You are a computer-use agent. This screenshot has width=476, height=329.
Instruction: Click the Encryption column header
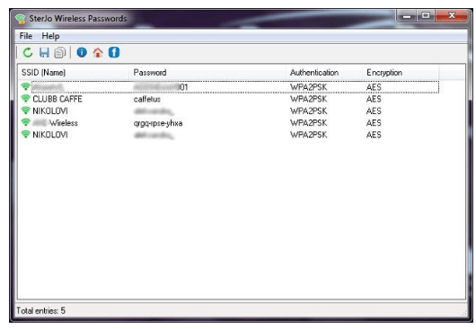pos(401,73)
